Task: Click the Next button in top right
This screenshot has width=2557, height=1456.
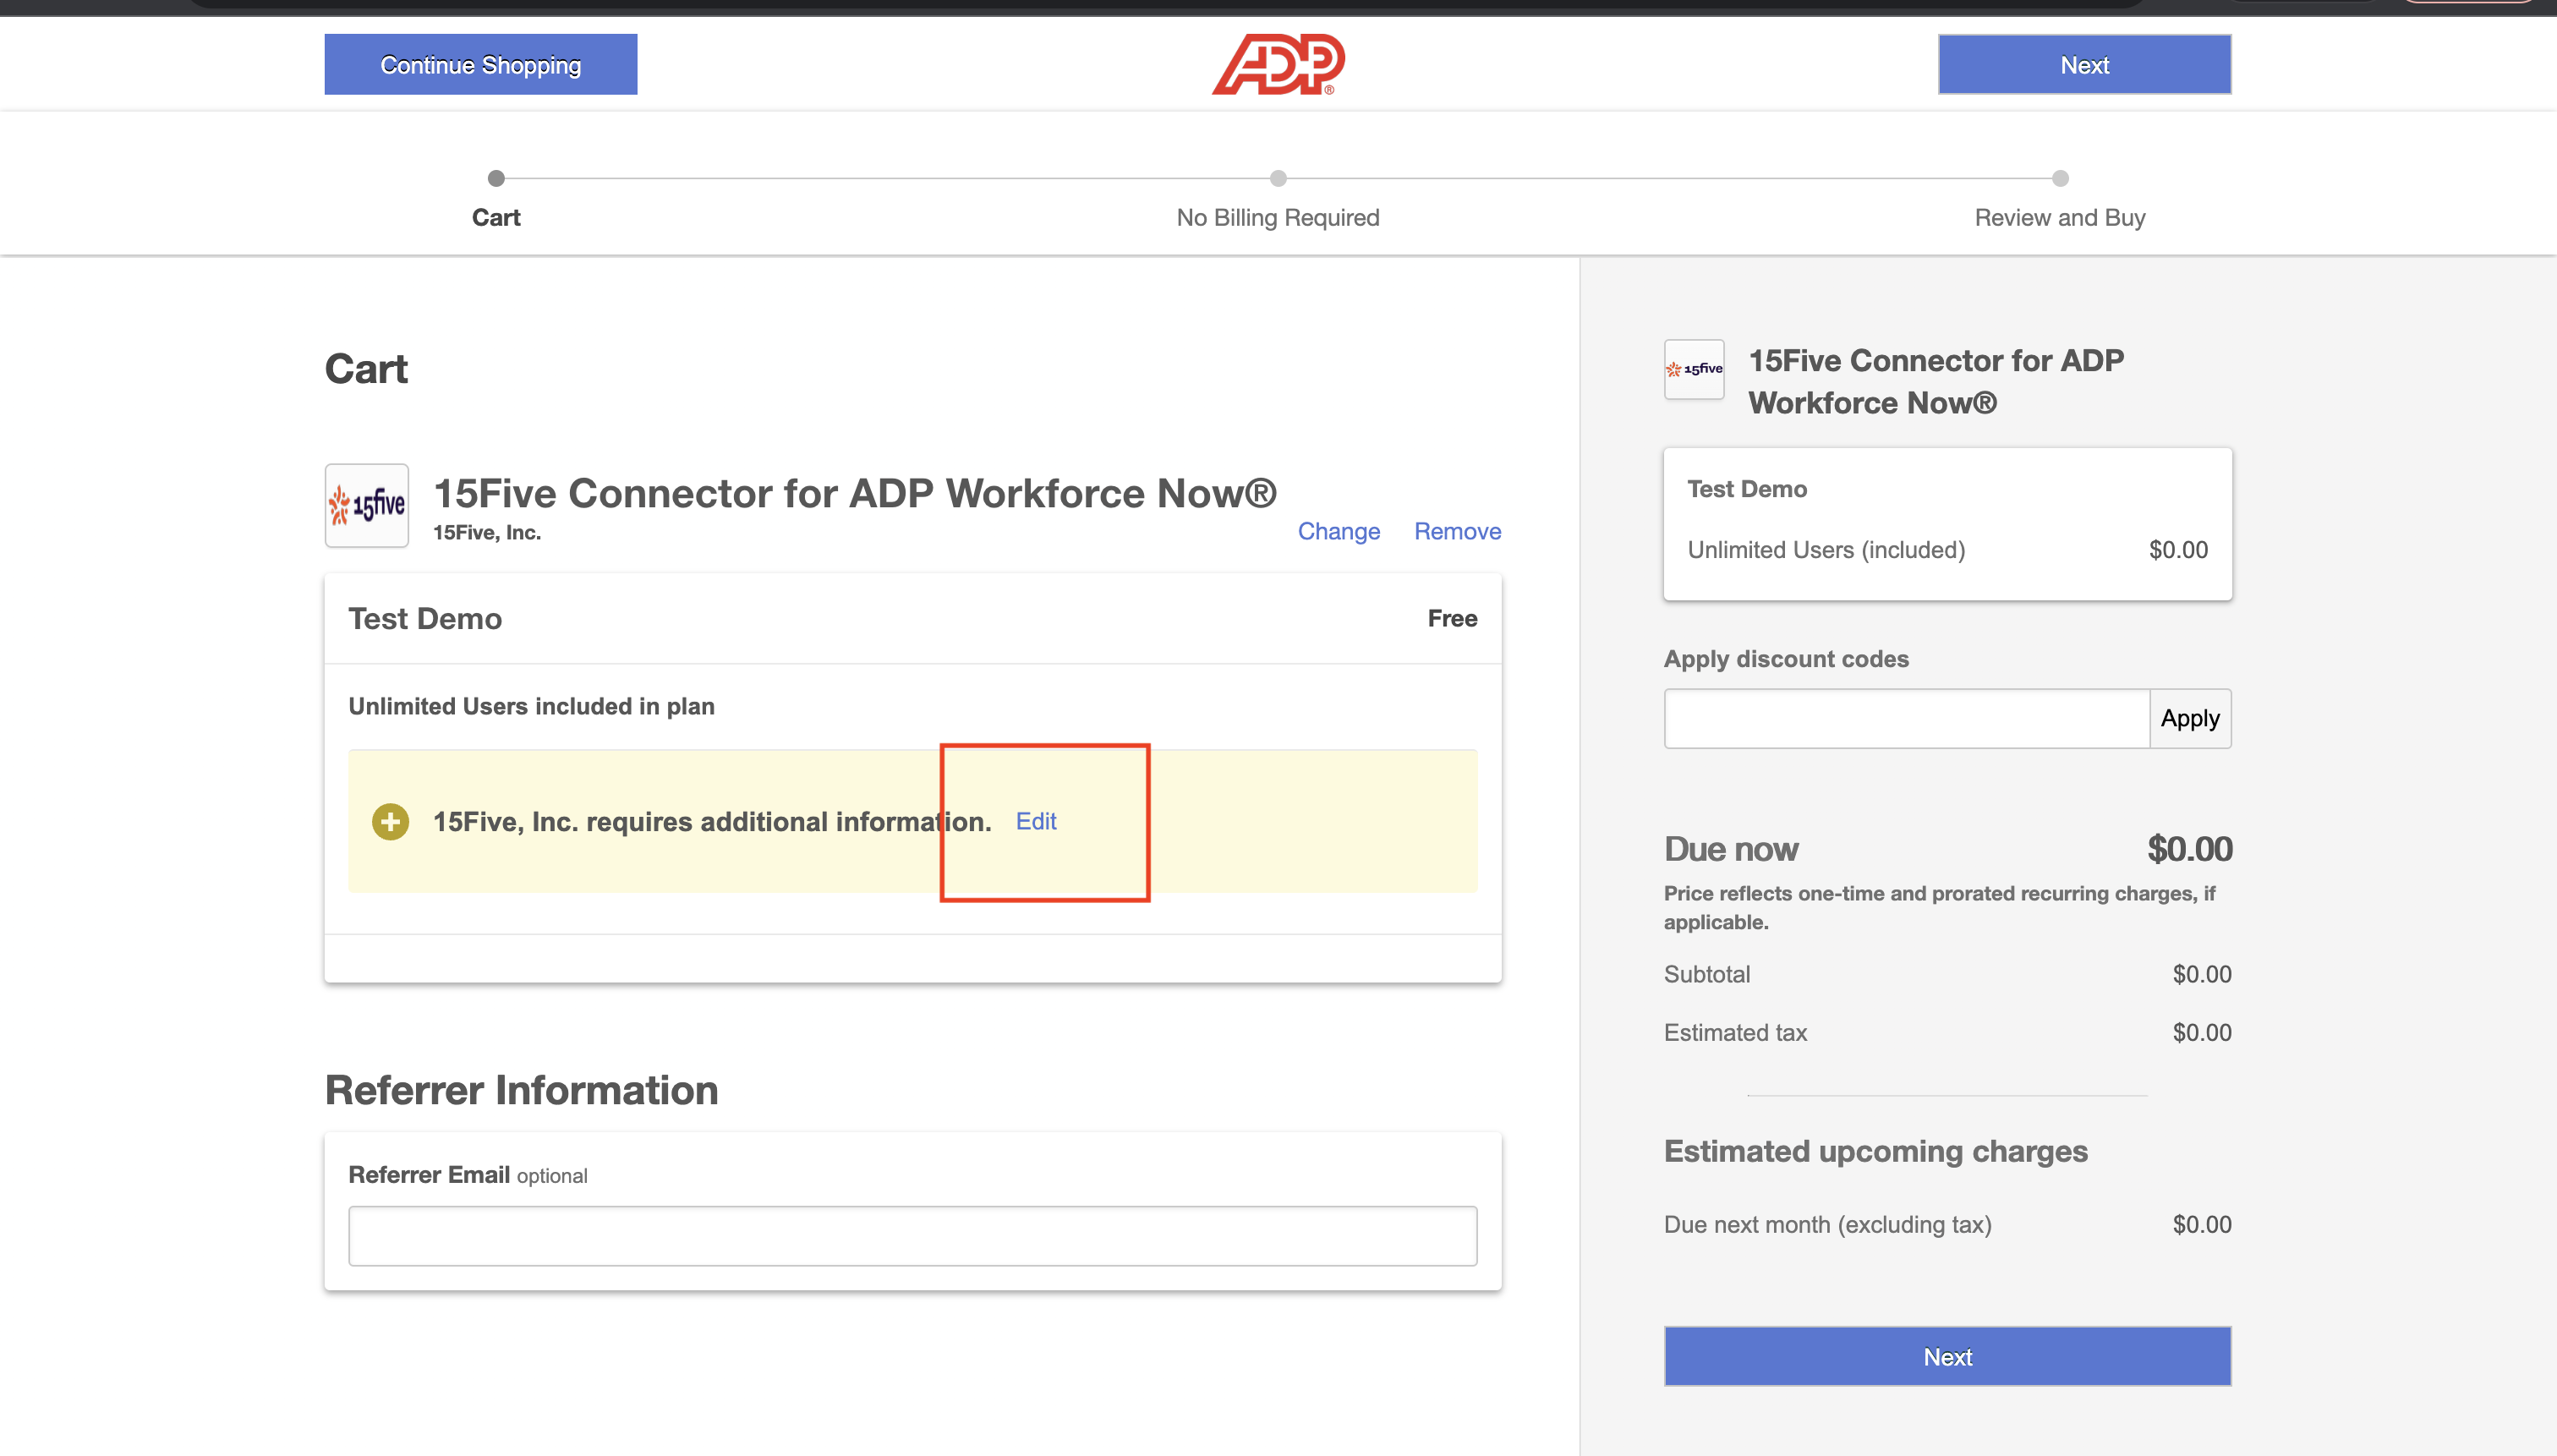Action: [x=2086, y=65]
